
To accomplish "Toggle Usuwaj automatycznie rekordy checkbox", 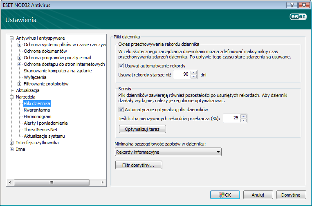I will tap(121, 66).
